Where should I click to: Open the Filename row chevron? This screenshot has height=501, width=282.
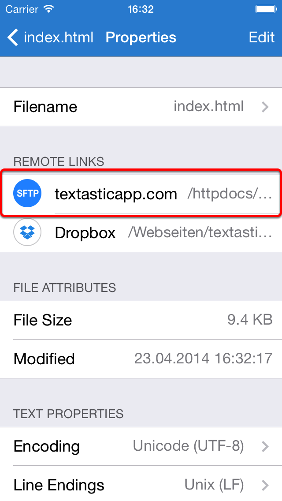[x=265, y=107]
